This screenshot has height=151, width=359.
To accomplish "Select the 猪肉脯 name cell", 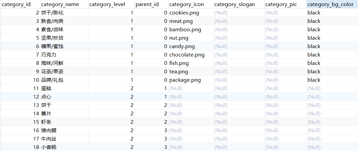I will click(x=64, y=130).
